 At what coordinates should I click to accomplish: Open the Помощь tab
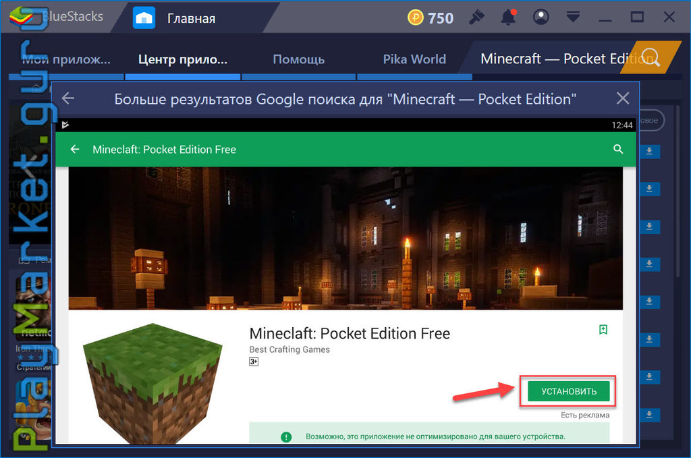299,59
